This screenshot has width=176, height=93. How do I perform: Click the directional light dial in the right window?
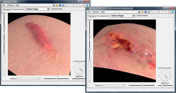165,75
